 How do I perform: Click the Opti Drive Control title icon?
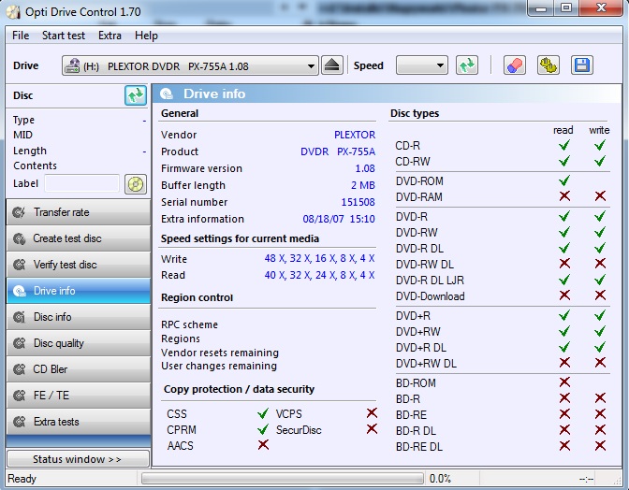point(13,12)
